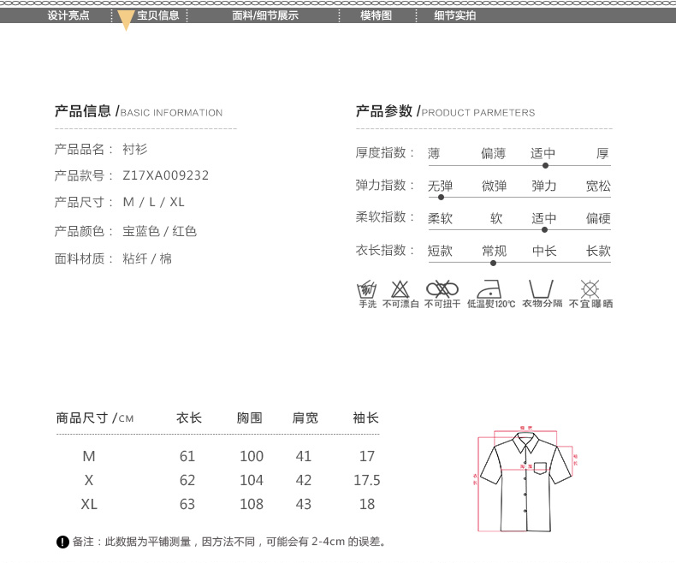Click chest value 108 in XL row
Viewport: 676px width, 563px height.
click(252, 504)
